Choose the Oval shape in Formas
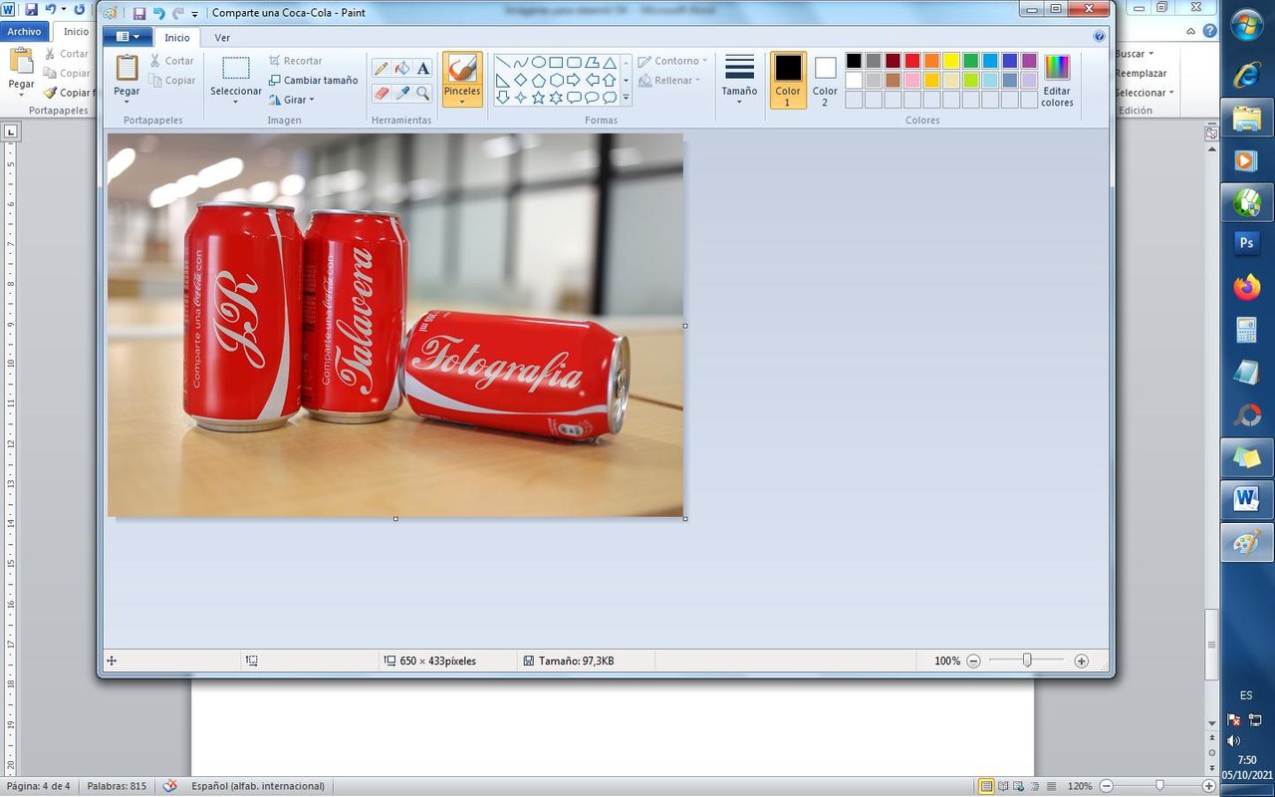The height and width of the screenshot is (797, 1275). (539, 63)
